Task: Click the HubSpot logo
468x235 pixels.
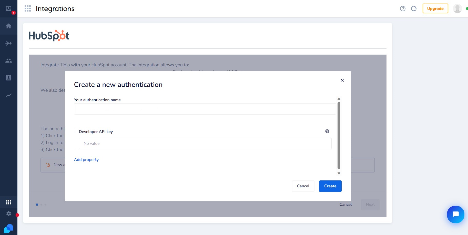Action: click(x=49, y=36)
